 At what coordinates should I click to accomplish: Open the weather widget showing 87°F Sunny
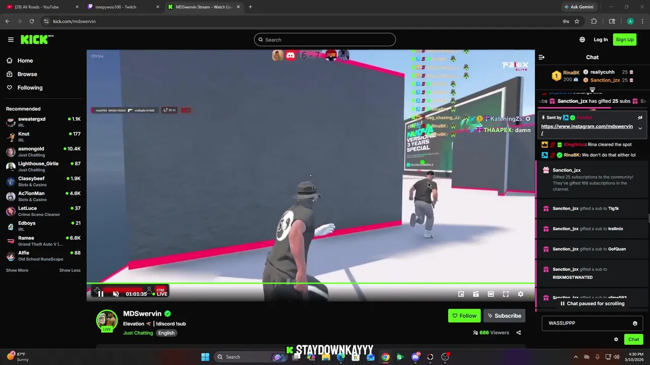coord(18,357)
